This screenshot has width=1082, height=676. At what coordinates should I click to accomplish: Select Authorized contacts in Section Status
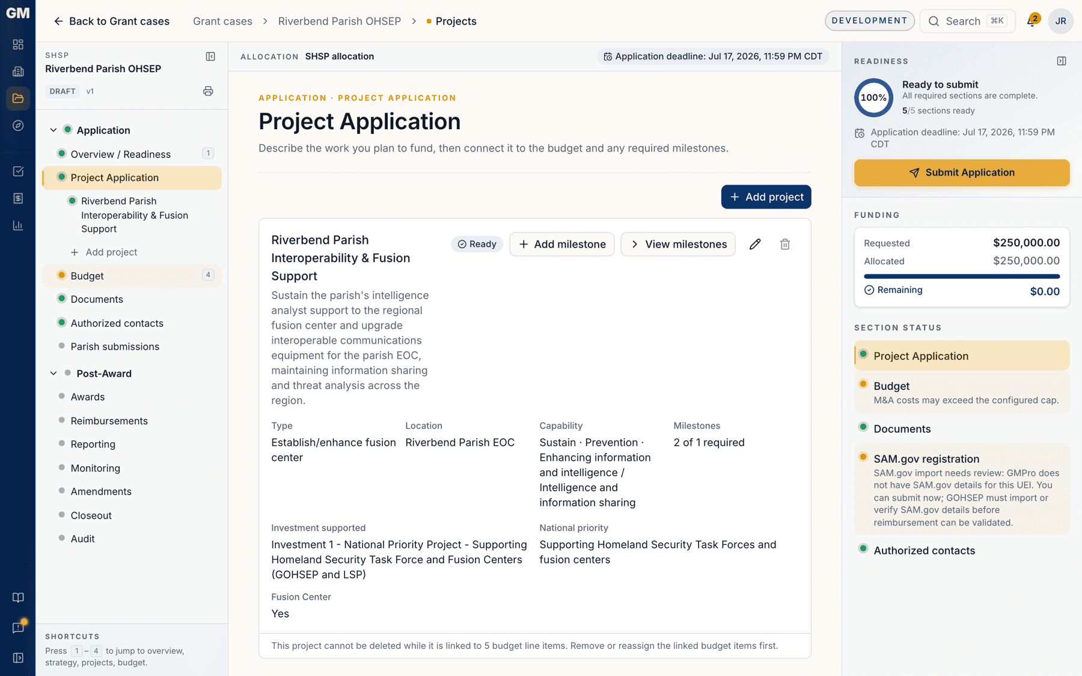coord(962,550)
